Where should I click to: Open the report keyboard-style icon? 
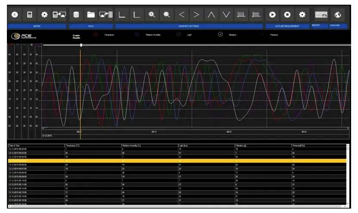[x=321, y=15]
